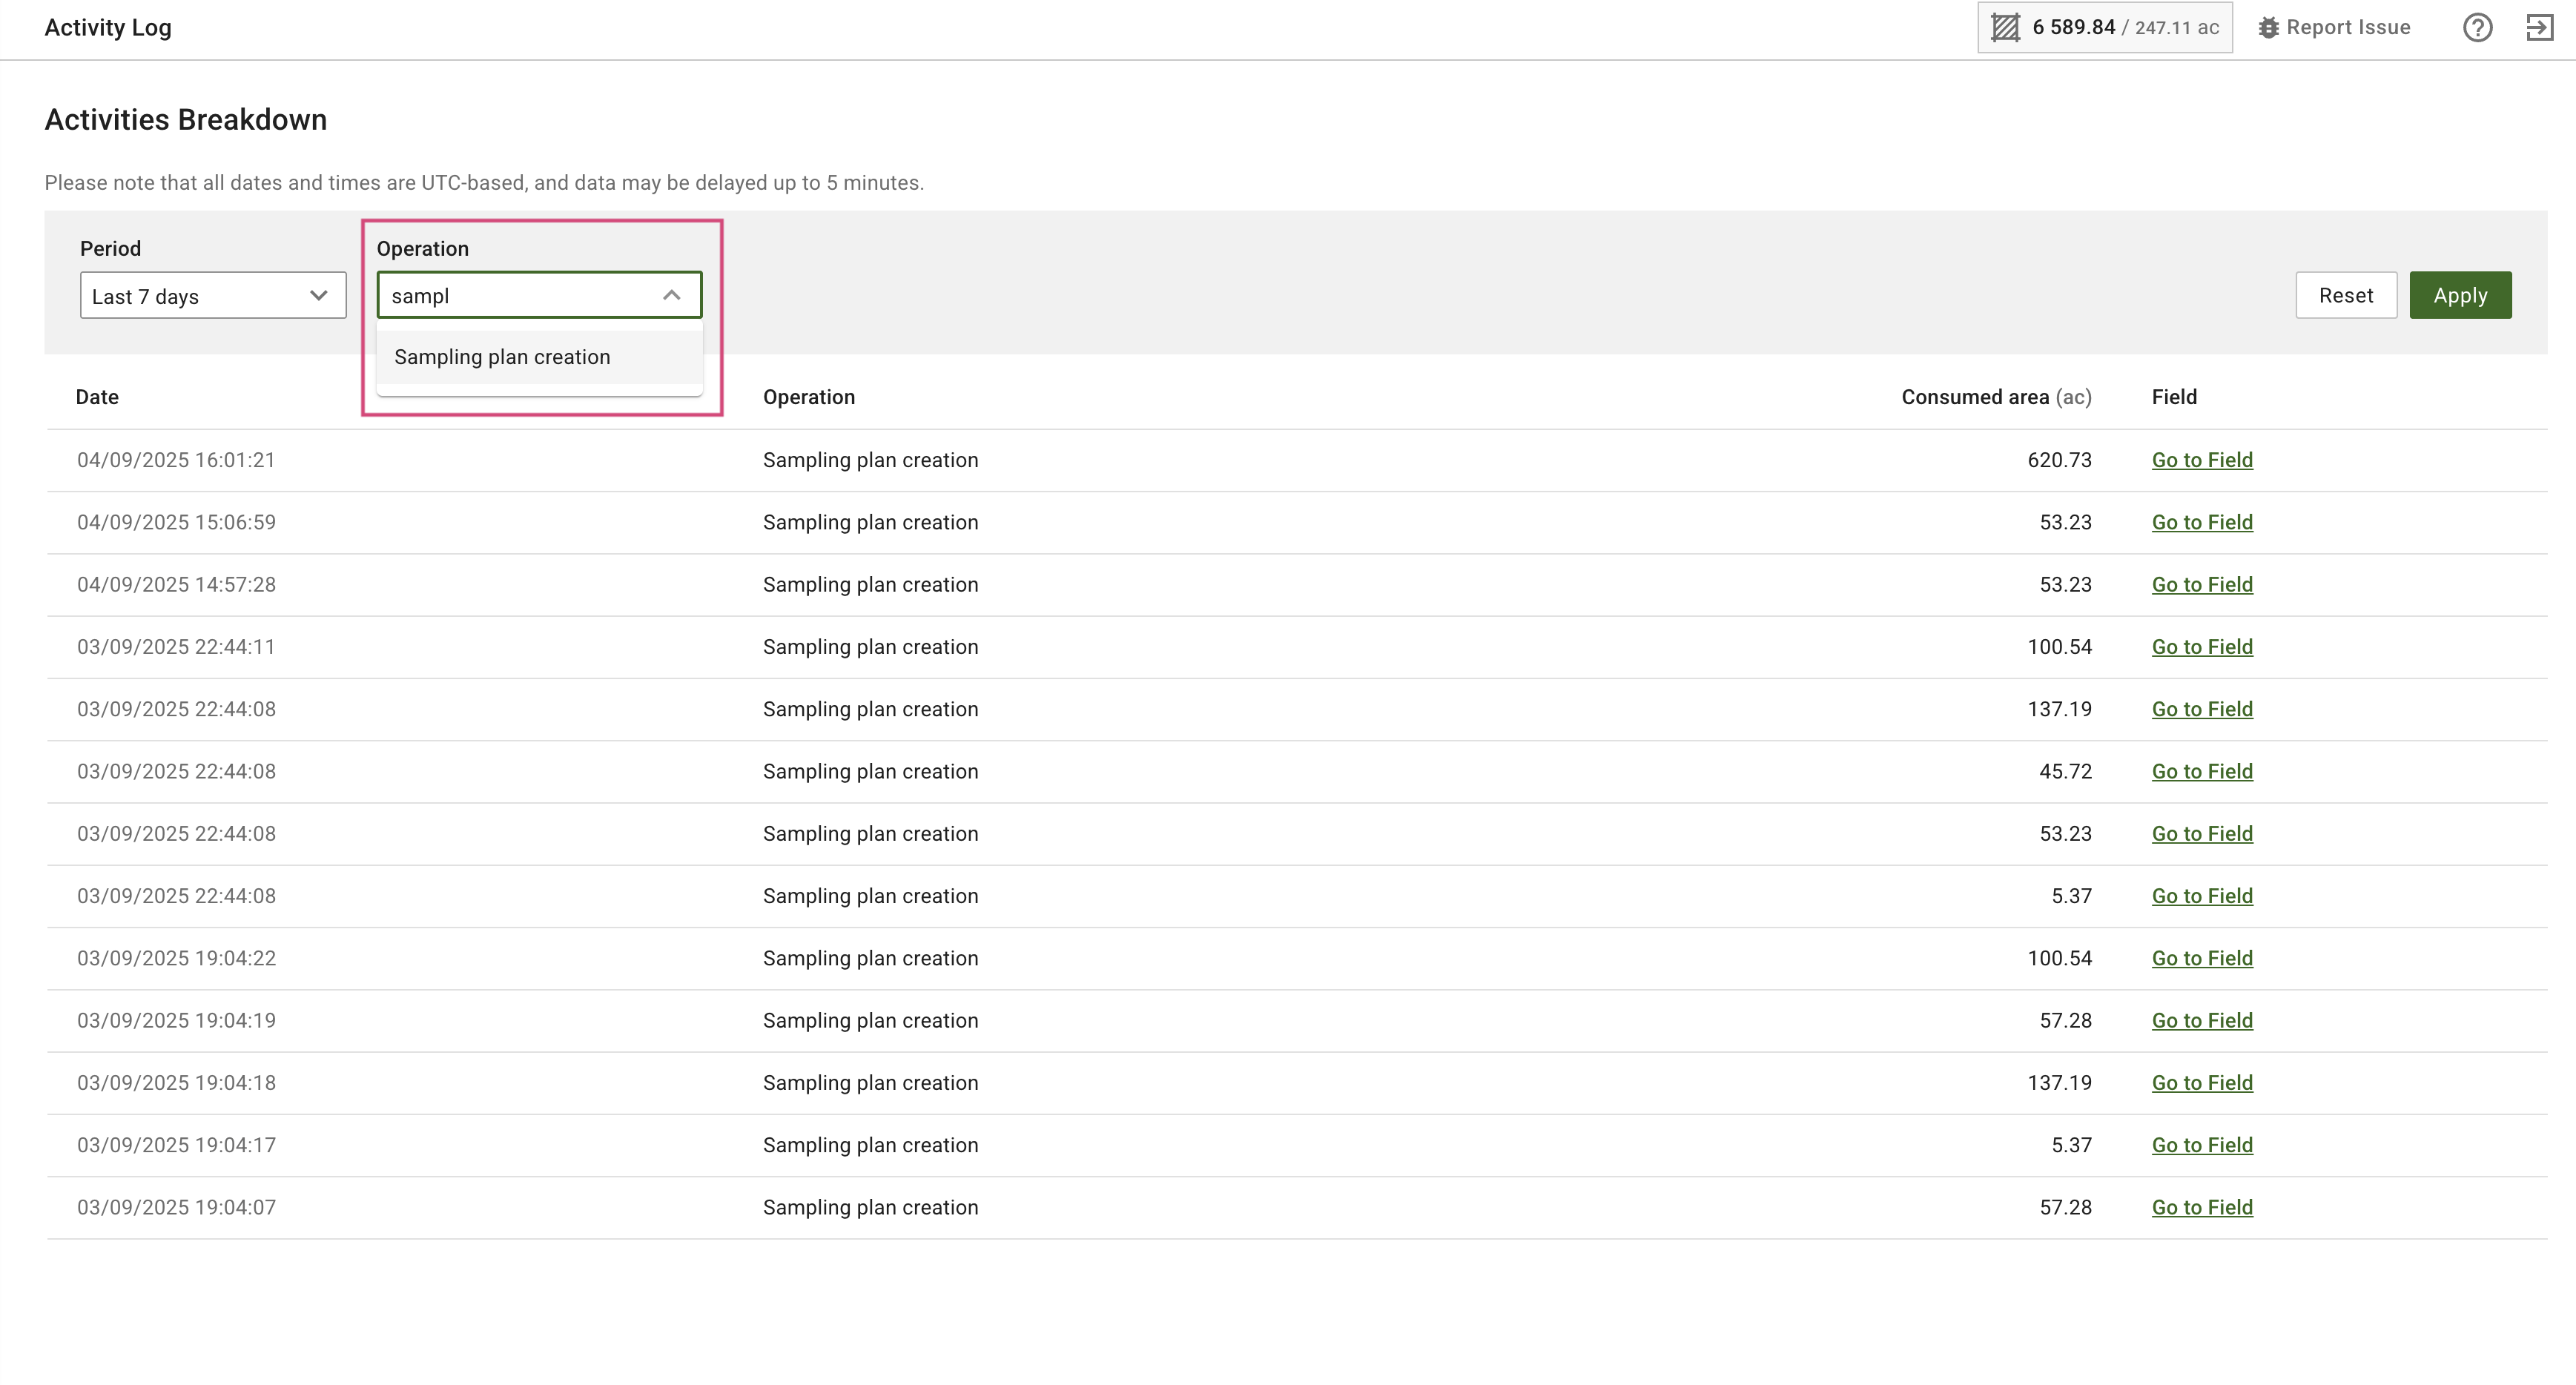Open Go to Field for the last row, 19:04:07
The width and height of the screenshot is (2576, 1385).
(2201, 1207)
